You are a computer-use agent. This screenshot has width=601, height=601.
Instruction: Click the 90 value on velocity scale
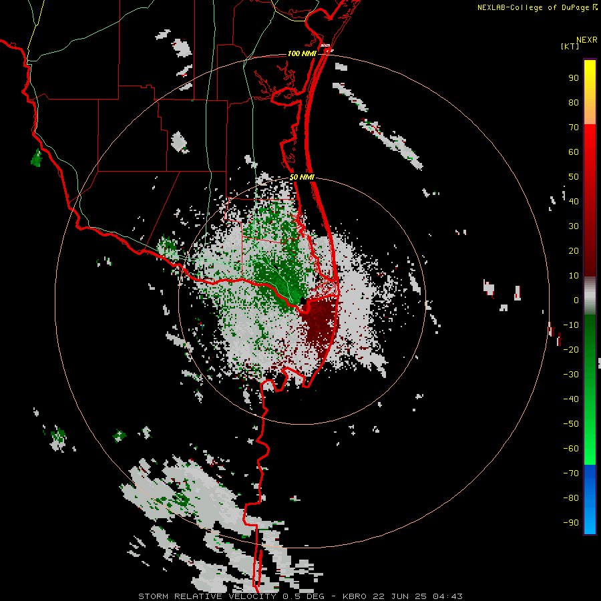click(574, 78)
